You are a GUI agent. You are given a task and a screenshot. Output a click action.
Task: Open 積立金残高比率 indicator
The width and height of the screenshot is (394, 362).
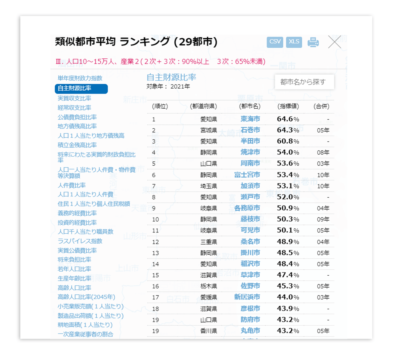coord(77,145)
